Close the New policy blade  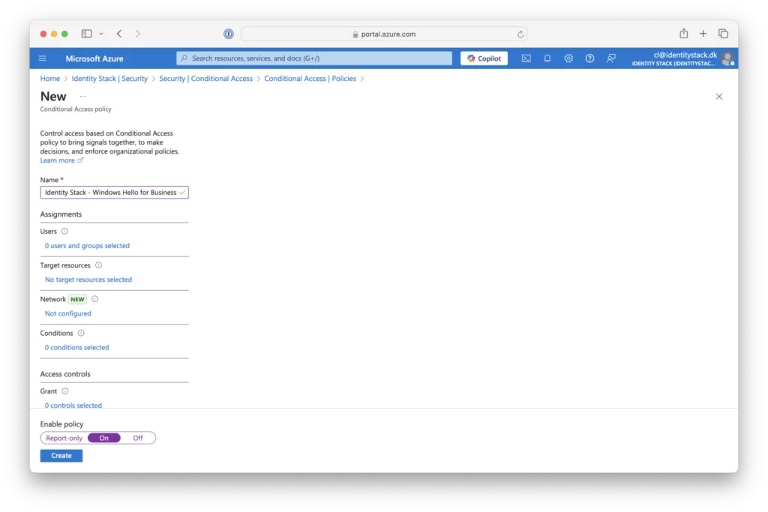pyautogui.click(x=719, y=97)
